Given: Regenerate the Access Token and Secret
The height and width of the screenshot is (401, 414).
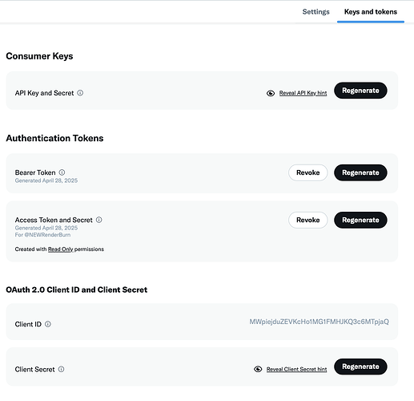Looking at the screenshot, I should pos(360,220).
